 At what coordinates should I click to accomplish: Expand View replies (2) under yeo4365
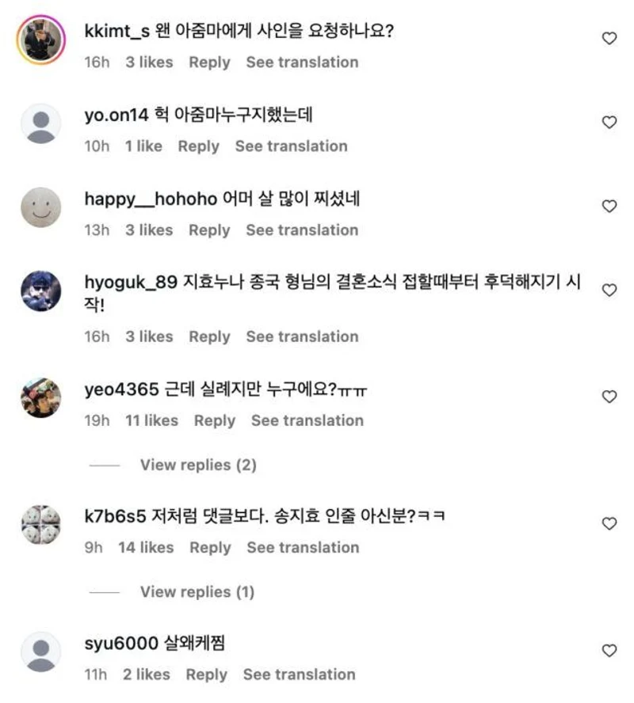tap(198, 465)
